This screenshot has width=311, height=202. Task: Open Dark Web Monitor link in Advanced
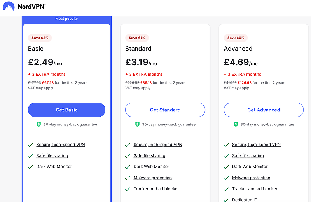(x=250, y=167)
